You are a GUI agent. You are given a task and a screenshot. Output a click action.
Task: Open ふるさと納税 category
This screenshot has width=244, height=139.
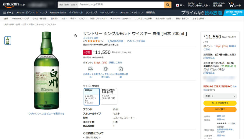(199, 19)
